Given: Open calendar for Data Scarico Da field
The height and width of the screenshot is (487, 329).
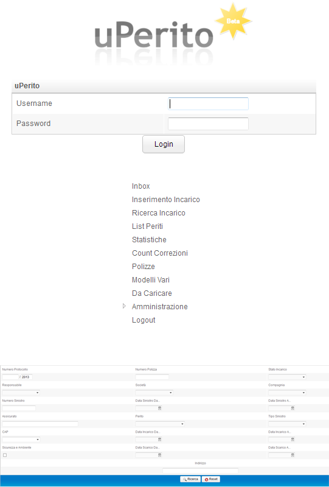Looking at the screenshot, I should [160, 455].
